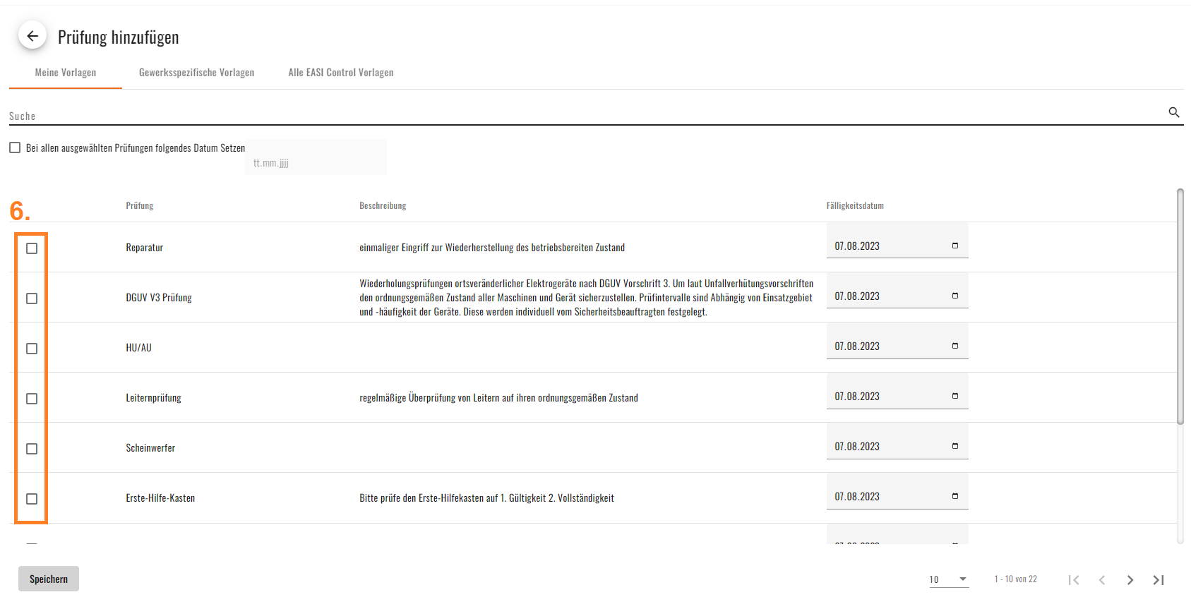Open calendar picker for Reparatur date
The image size is (1191, 597).
point(955,246)
